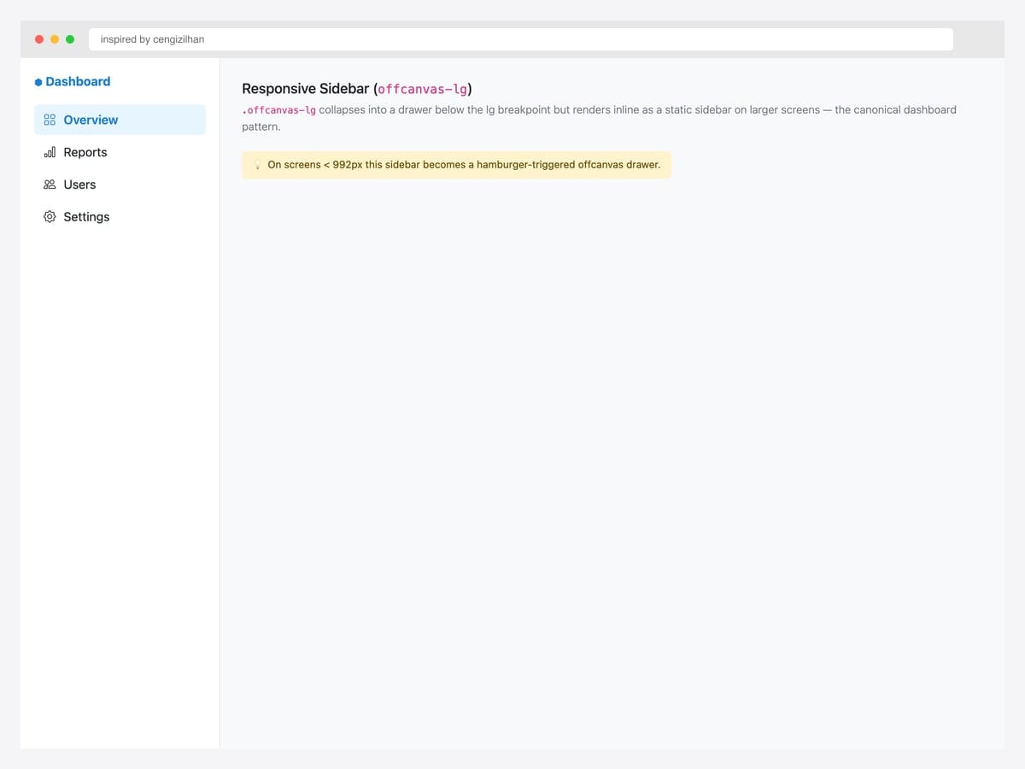Click the Overview grid icon
Viewport: 1025px width, 769px height.
pyautogui.click(x=50, y=120)
